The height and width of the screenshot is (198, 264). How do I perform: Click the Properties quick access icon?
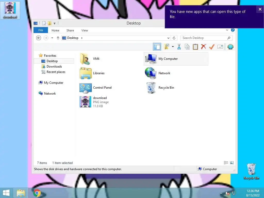coord(44,23)
